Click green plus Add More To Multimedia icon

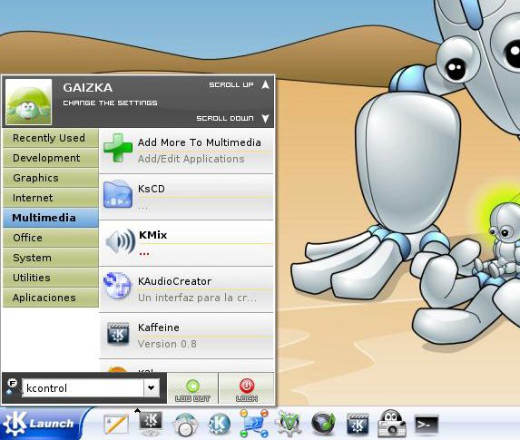click(x=118, y=148)
